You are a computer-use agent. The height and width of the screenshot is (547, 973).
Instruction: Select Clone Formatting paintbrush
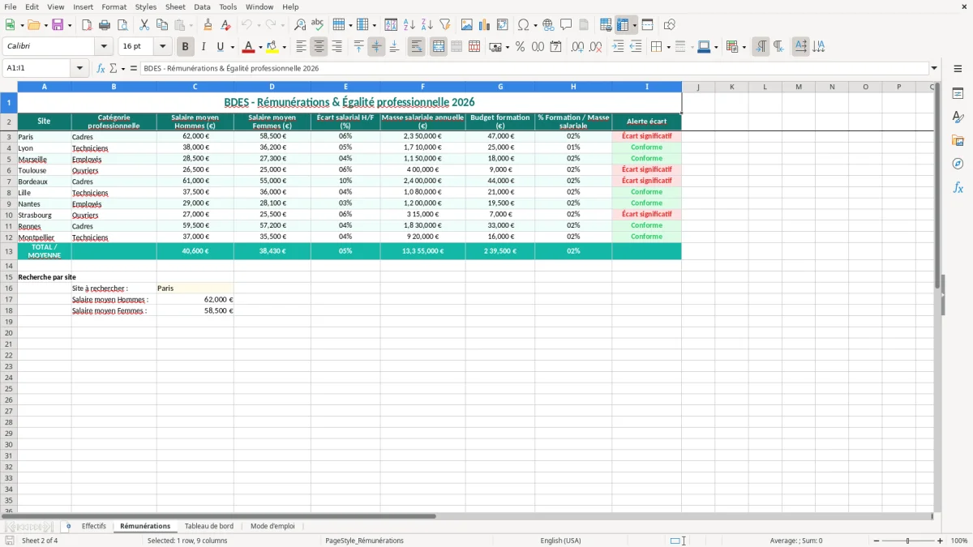pos(208,25)
